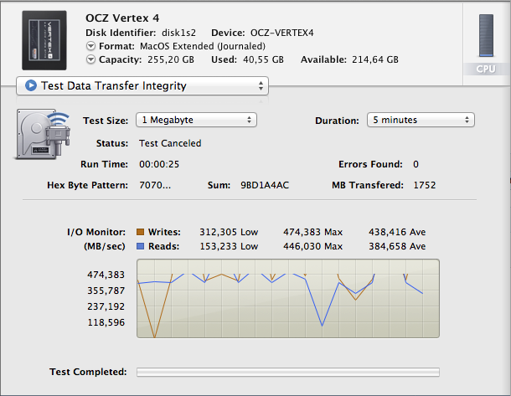Open the CPU monitor icon
This screenshot has height=396, width=511.
(486, 35)
